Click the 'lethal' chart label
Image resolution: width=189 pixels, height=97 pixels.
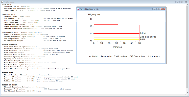point(143,33)
